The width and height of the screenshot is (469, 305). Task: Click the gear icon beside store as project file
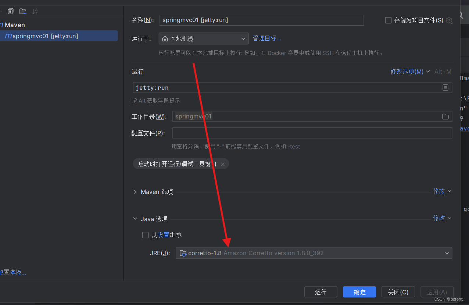point(449,20)
